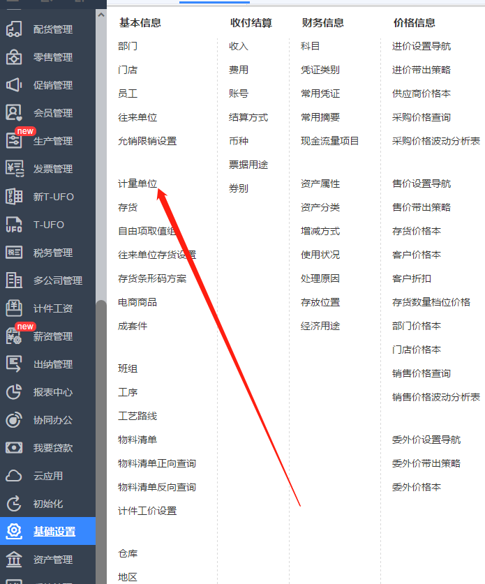The width and height of the screenshot is (485, 584).
Task: Click the 会员管理 member icon
Action: tap(14, 113)
